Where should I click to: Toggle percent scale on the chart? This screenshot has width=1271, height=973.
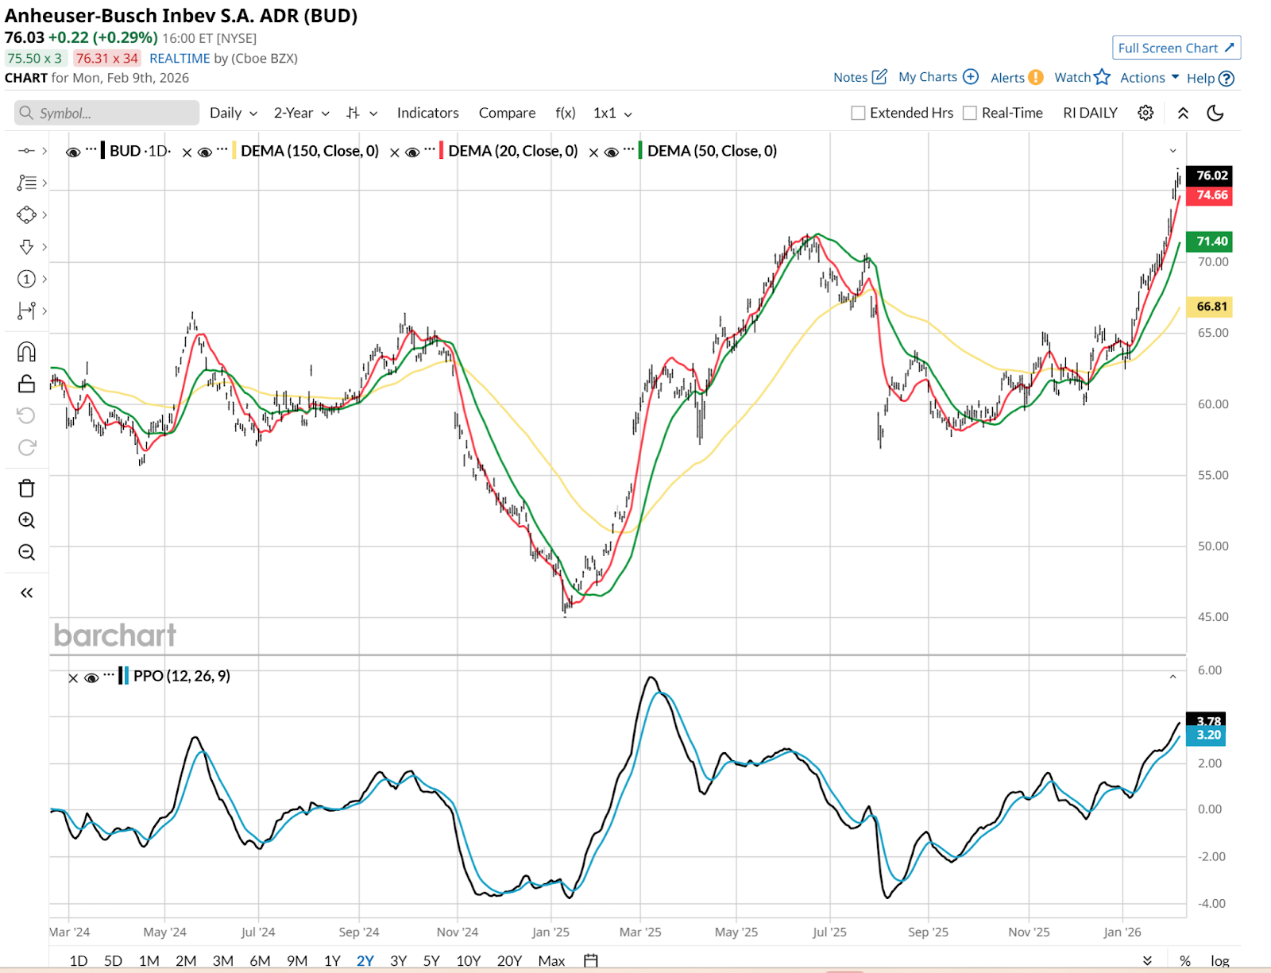(1185, 960)
